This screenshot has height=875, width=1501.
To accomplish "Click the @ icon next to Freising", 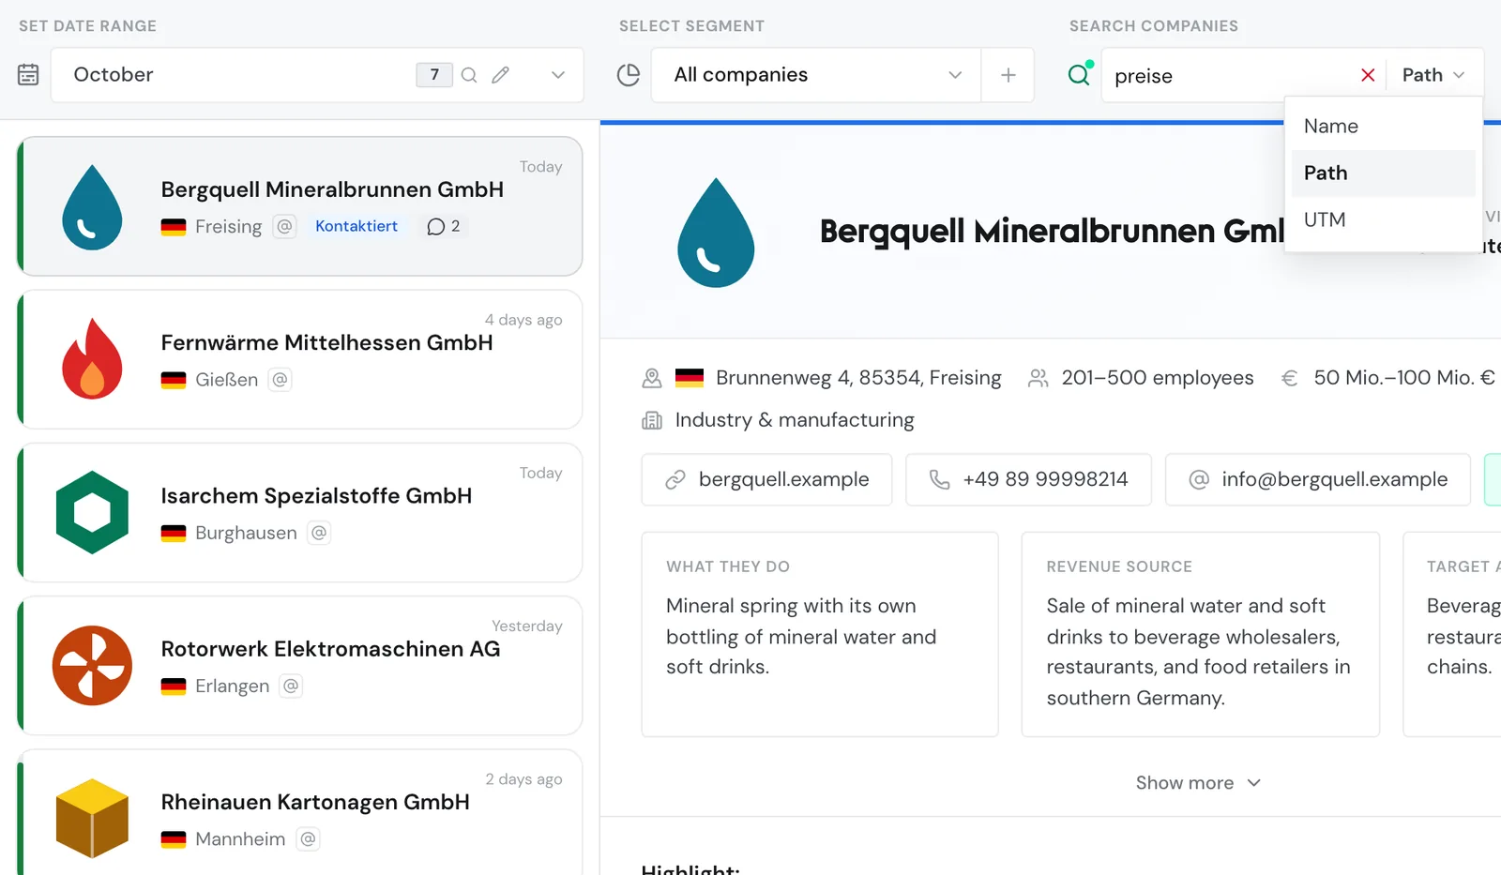I will [x=284, y=226].
